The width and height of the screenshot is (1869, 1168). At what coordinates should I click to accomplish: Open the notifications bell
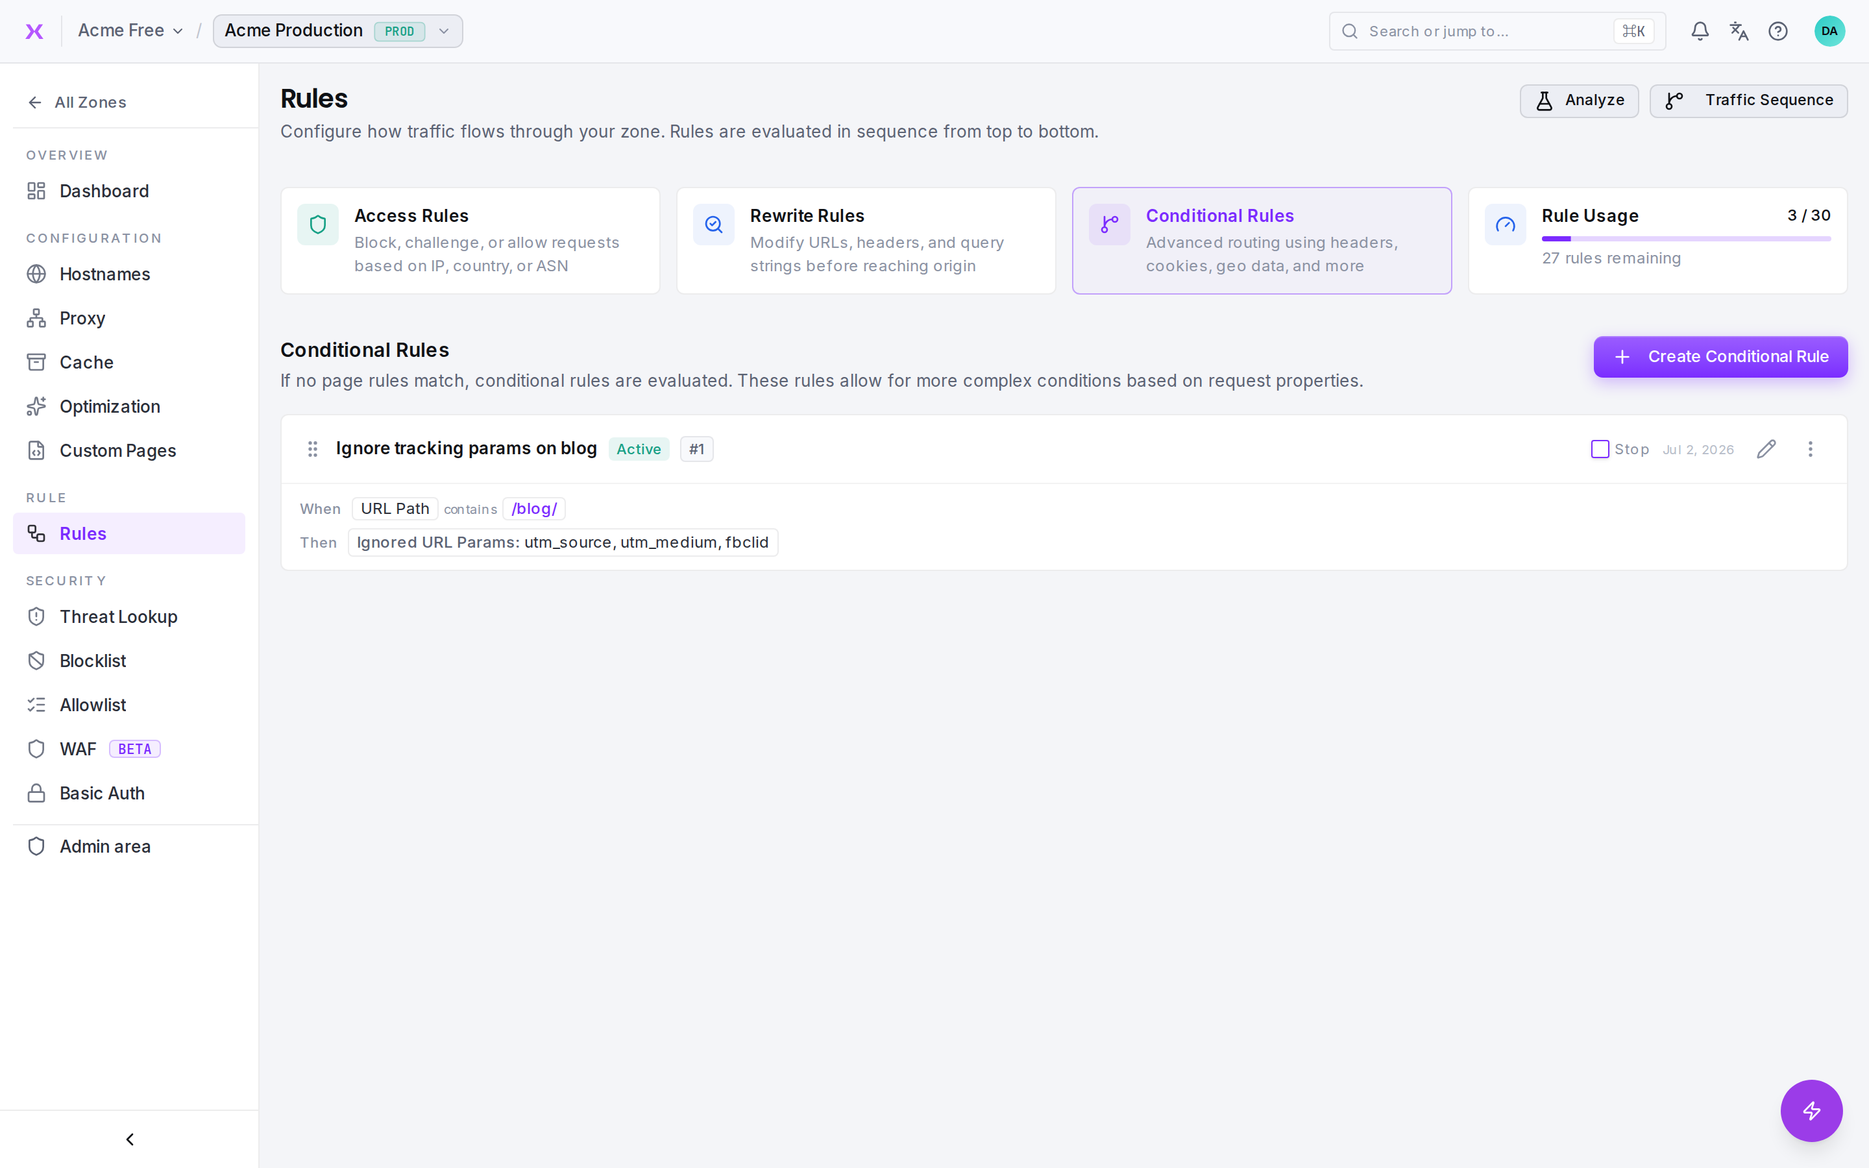1699,31
